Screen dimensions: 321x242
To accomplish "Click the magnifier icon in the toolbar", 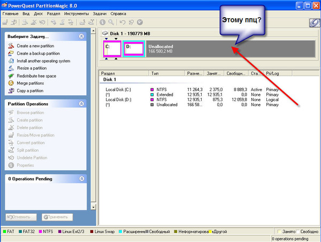I will point(111,22).
